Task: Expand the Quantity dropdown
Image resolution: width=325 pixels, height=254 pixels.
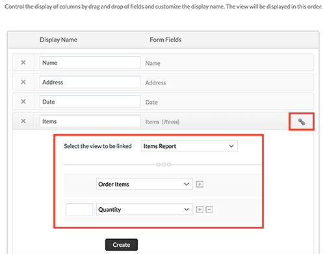Action: pyautogui.click(x=144, y=209)
